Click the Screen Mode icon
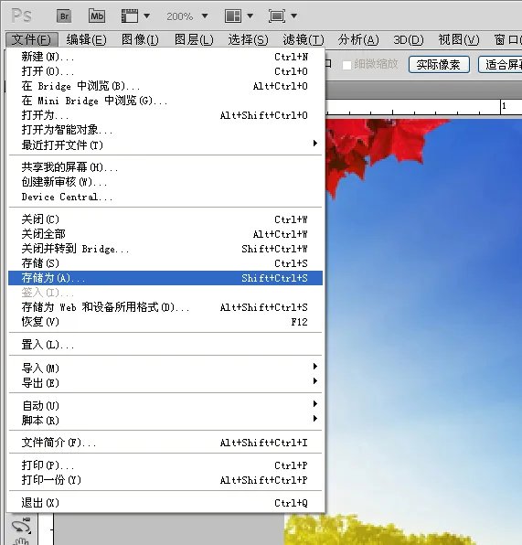The width and height of the screenshot is (522, 545). coord(277,16)
